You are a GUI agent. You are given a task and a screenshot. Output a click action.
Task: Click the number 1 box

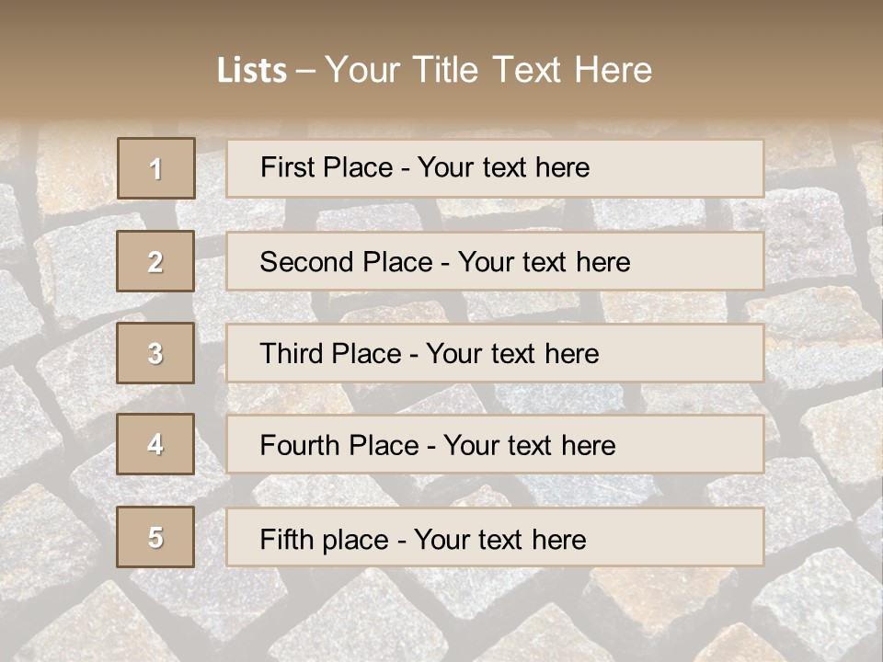tap(156, 168)
